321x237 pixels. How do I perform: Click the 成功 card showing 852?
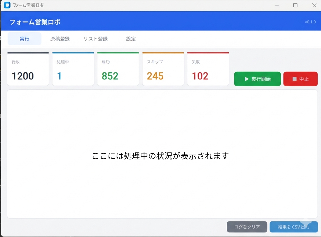(x=118, y=69)
